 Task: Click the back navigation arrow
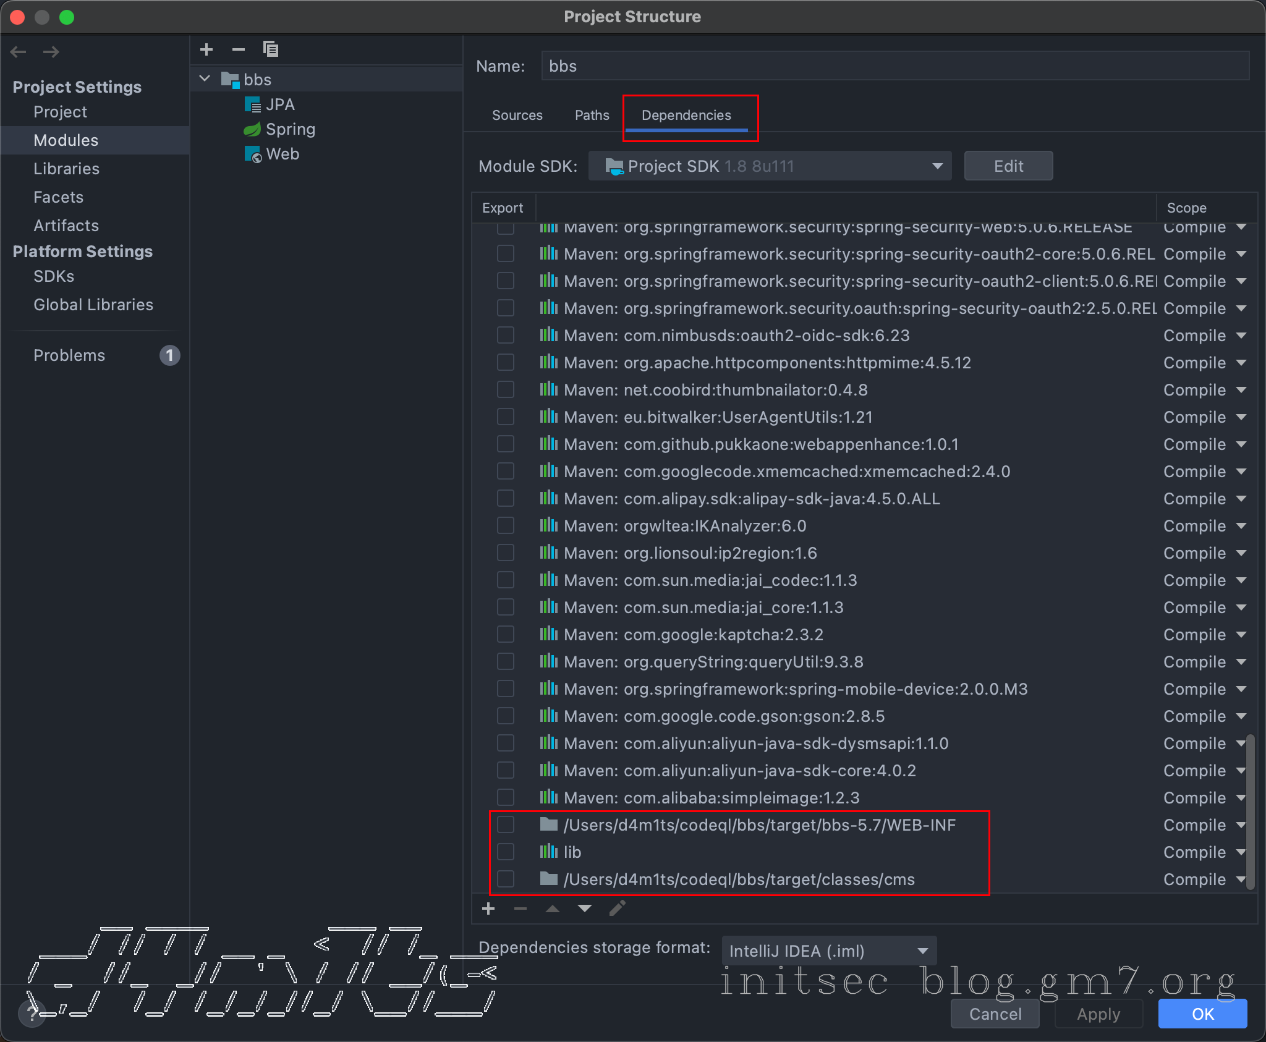pos(19,52)
